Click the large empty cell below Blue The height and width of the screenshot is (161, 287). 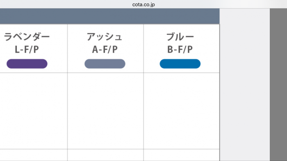coord(182,111)
